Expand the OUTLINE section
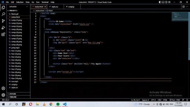190x107 pixels. 18,94
